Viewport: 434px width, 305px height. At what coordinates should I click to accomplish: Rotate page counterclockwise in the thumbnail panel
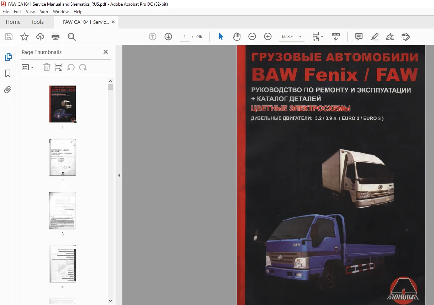[71, 67]
